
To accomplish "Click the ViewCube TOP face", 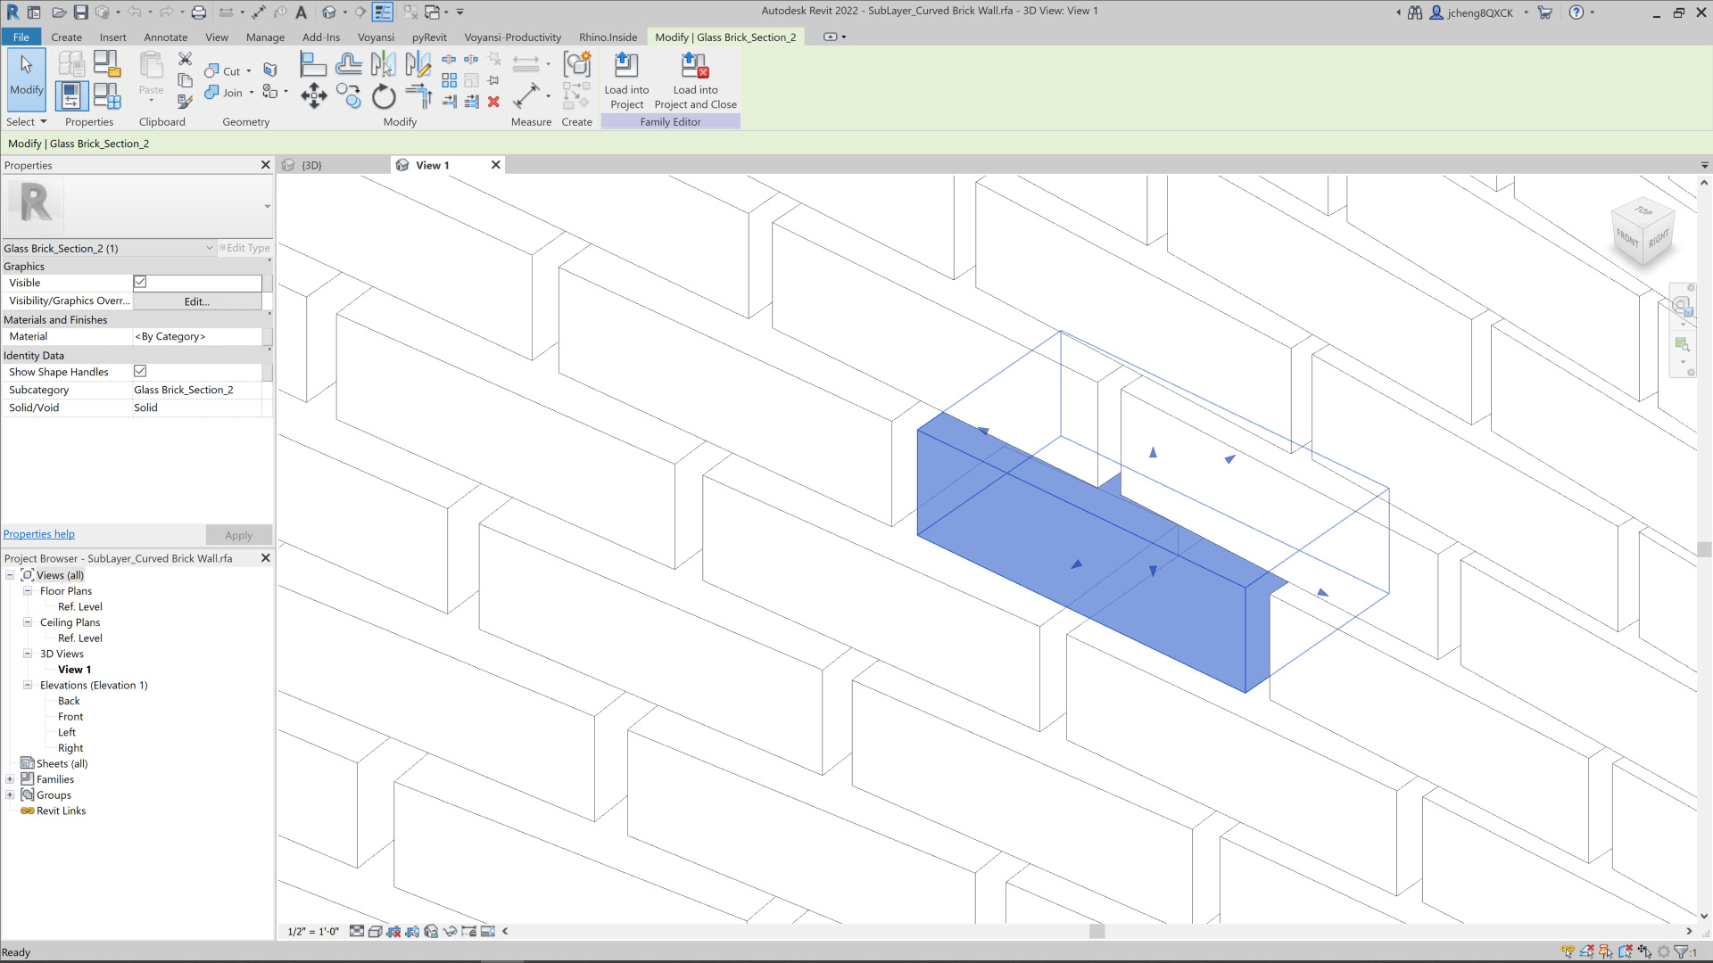I will [x=1643, y=210].
